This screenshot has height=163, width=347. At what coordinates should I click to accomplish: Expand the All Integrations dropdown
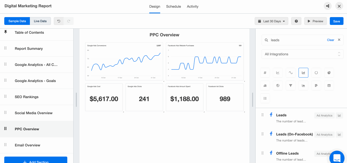click(x=302, y=54)
